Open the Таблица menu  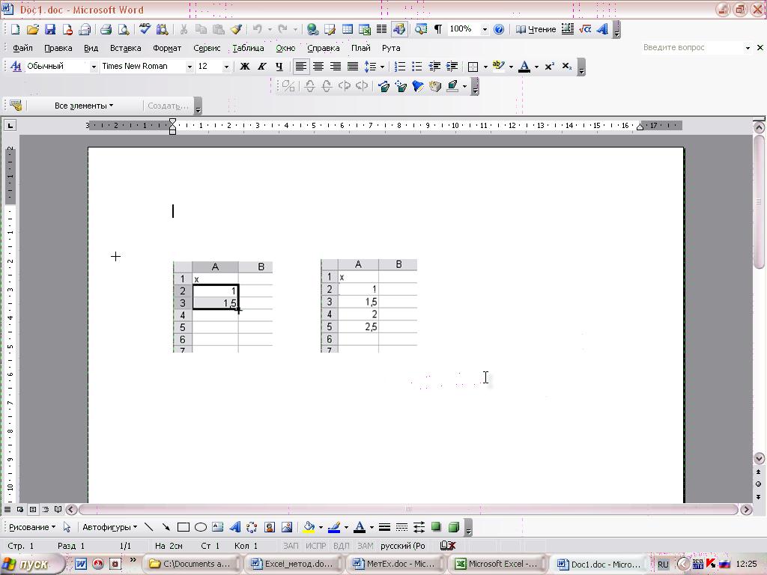(x=248, y=48)
